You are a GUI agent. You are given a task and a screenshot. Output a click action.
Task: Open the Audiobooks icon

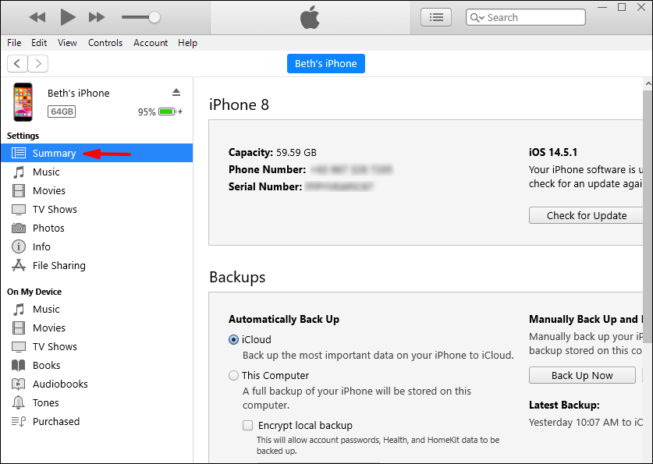tap(18, 384)
